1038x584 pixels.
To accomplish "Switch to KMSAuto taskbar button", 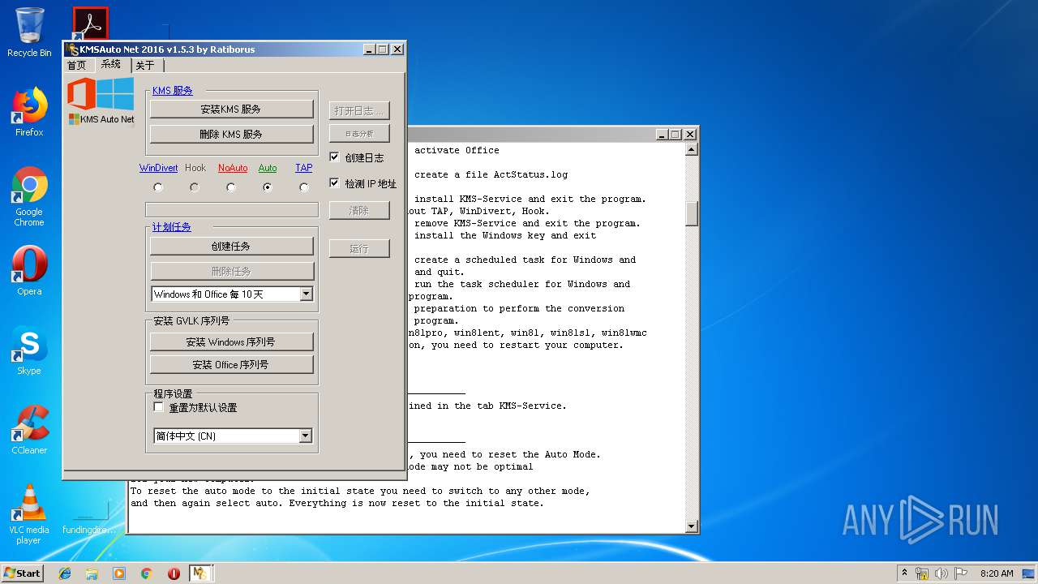I will pos(200,573).
